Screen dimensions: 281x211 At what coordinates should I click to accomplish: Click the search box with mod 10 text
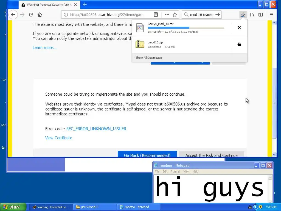point(202,15)
